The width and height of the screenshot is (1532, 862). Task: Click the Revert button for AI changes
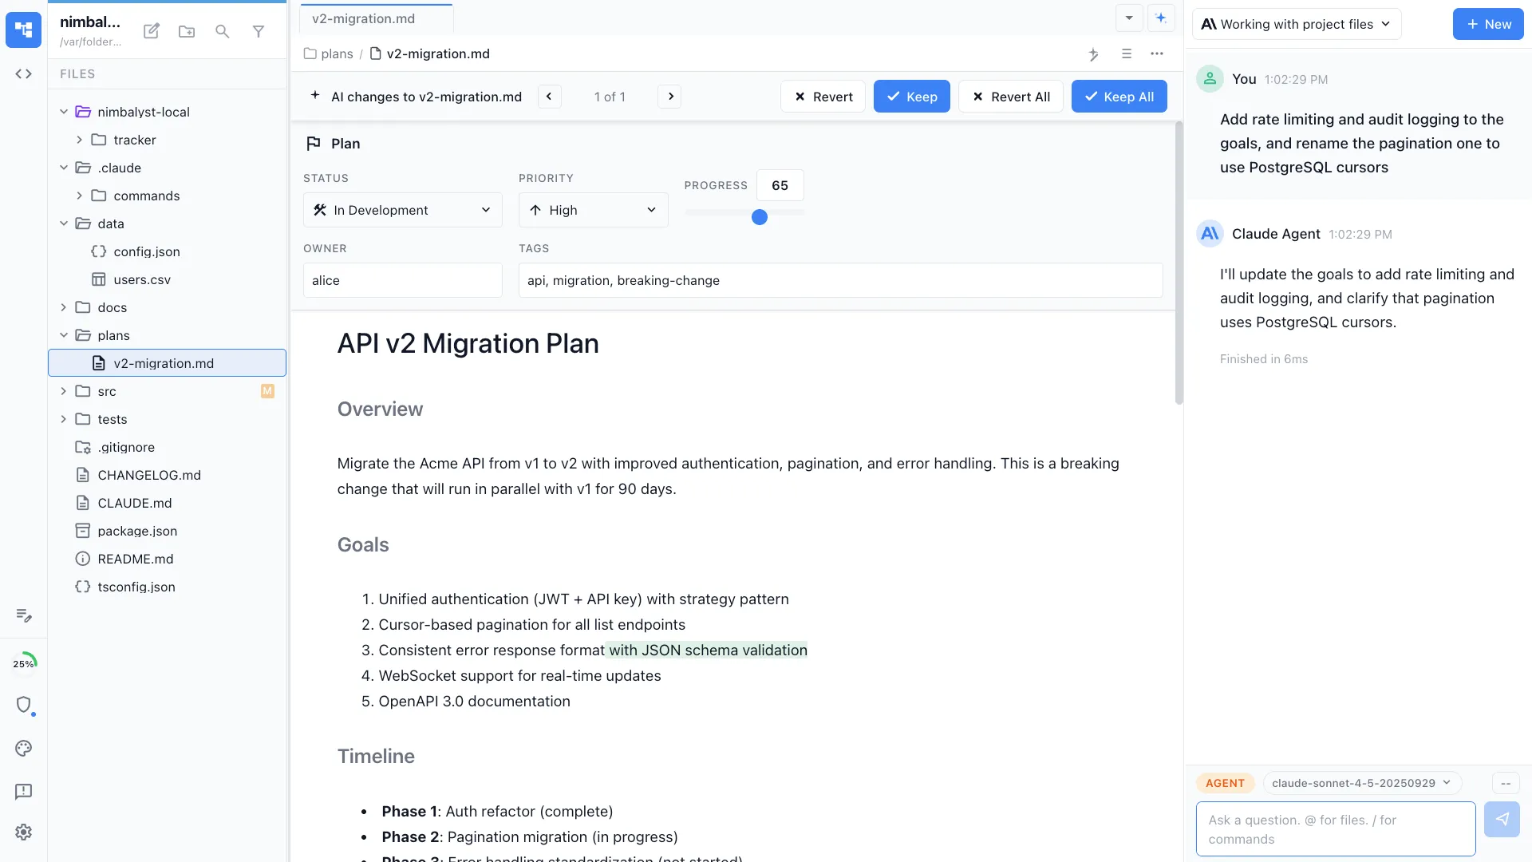823,96
